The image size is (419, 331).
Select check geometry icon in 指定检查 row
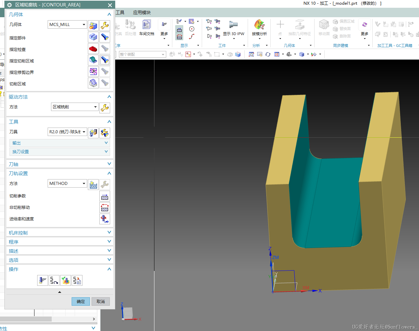(x=93, y=49)
